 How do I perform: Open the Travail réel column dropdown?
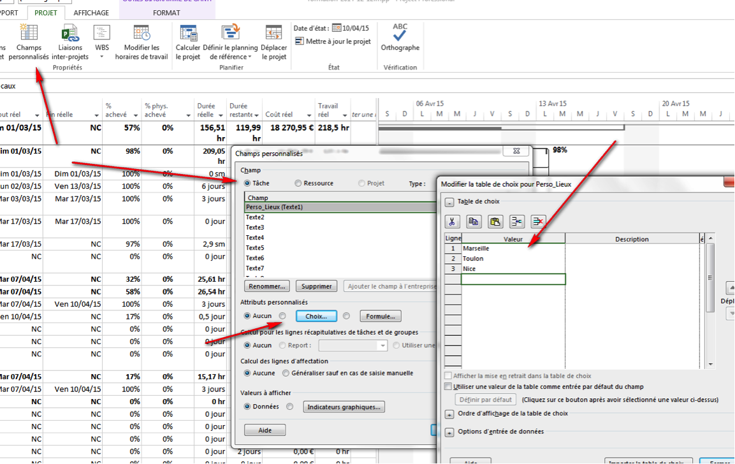coord(344,115)
